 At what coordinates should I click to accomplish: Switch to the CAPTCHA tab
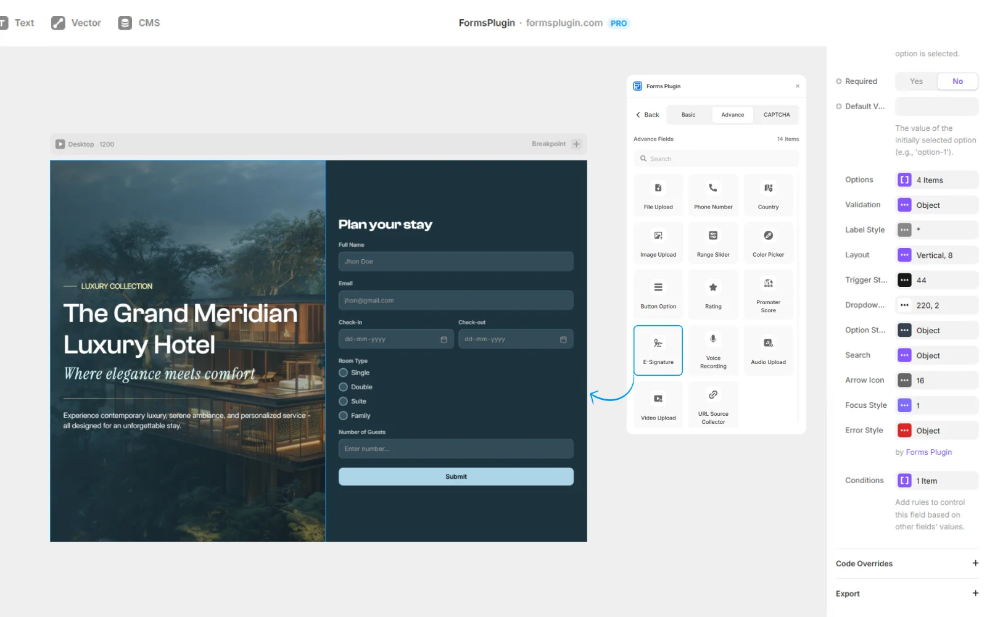[x=776, y=114]
